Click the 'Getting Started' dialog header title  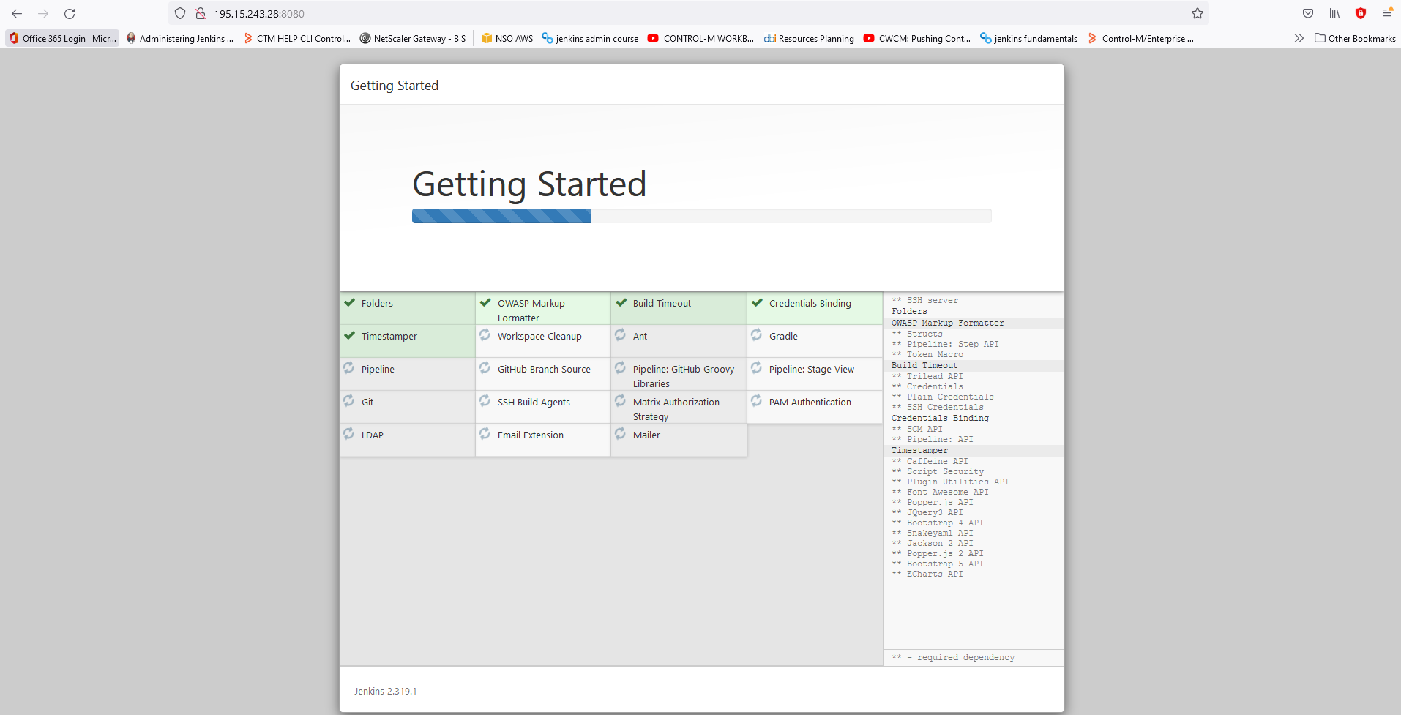pyautogui.click(x=394, y=86)
